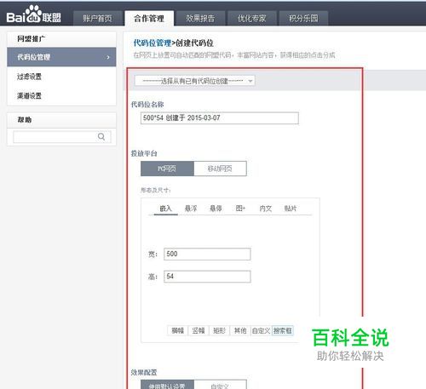Expand the chevron on 代码位管理 sidebar item

pos(108,57)
